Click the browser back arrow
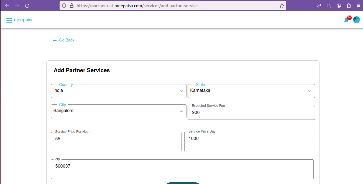363x184 pixels. point(7,6)
